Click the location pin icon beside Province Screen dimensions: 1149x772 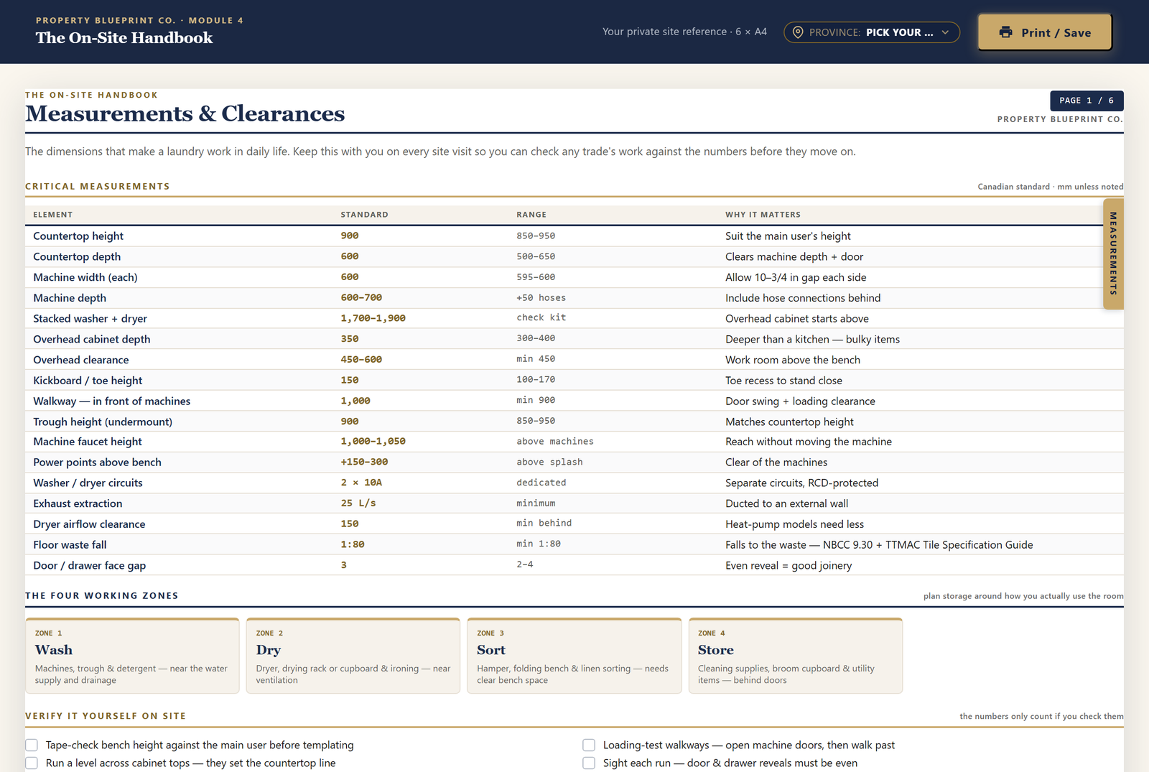[798, 32]
